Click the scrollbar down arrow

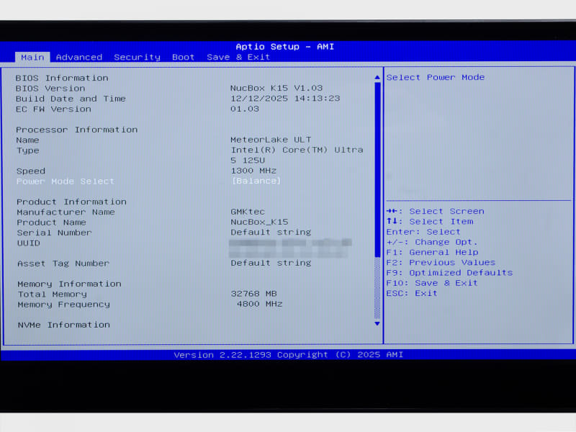coord(377,324)
